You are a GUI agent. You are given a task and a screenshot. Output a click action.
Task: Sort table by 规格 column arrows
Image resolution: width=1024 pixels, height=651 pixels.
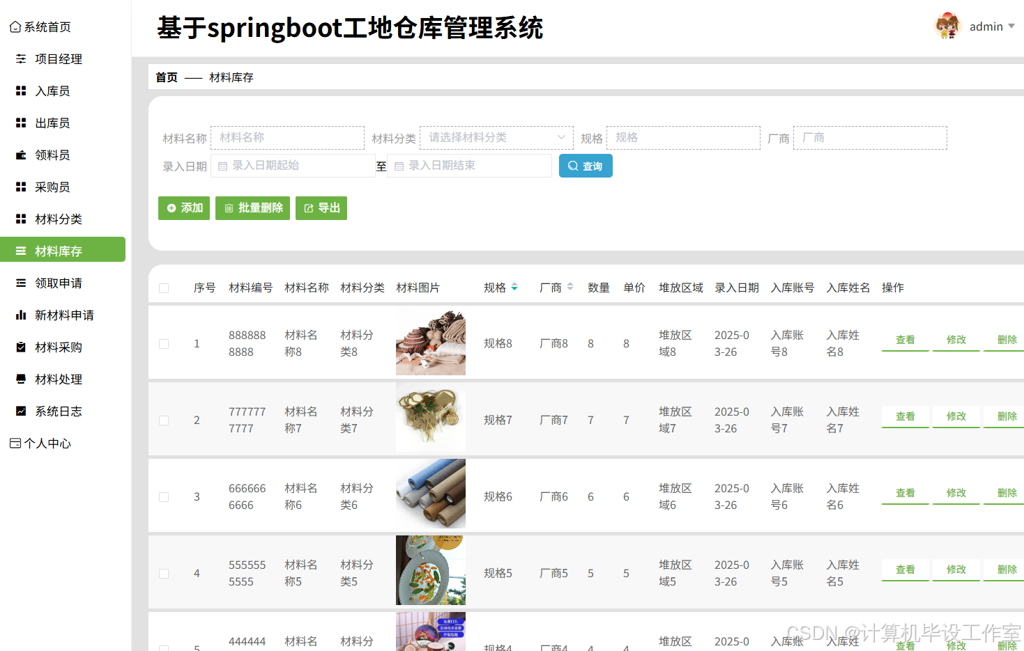[x=514, y=287]
